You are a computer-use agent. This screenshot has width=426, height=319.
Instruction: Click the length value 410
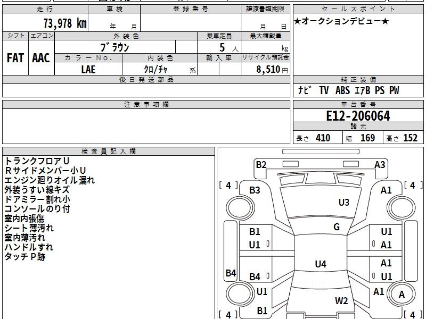click(x=323, y=138)
